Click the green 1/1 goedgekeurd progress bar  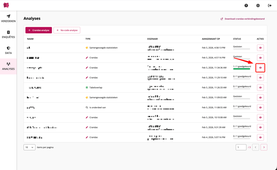tap(241, 69)
